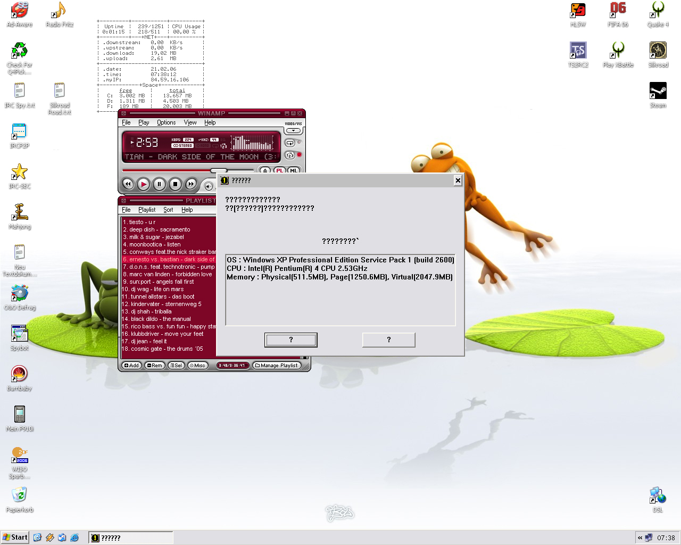681x545 pixels.
Task: Stop playback in Winamp
Action: (x=175, y=184)
